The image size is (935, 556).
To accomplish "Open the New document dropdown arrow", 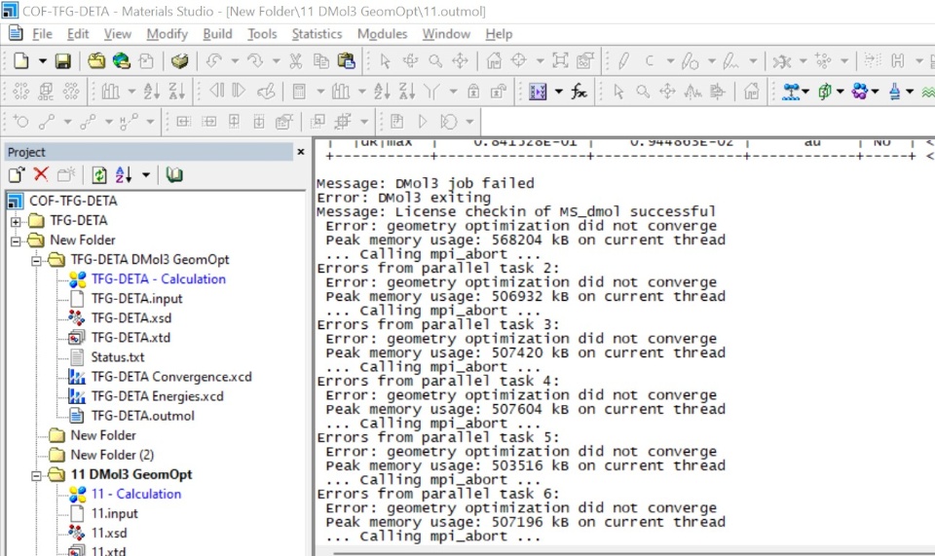I will click(42, 60).
